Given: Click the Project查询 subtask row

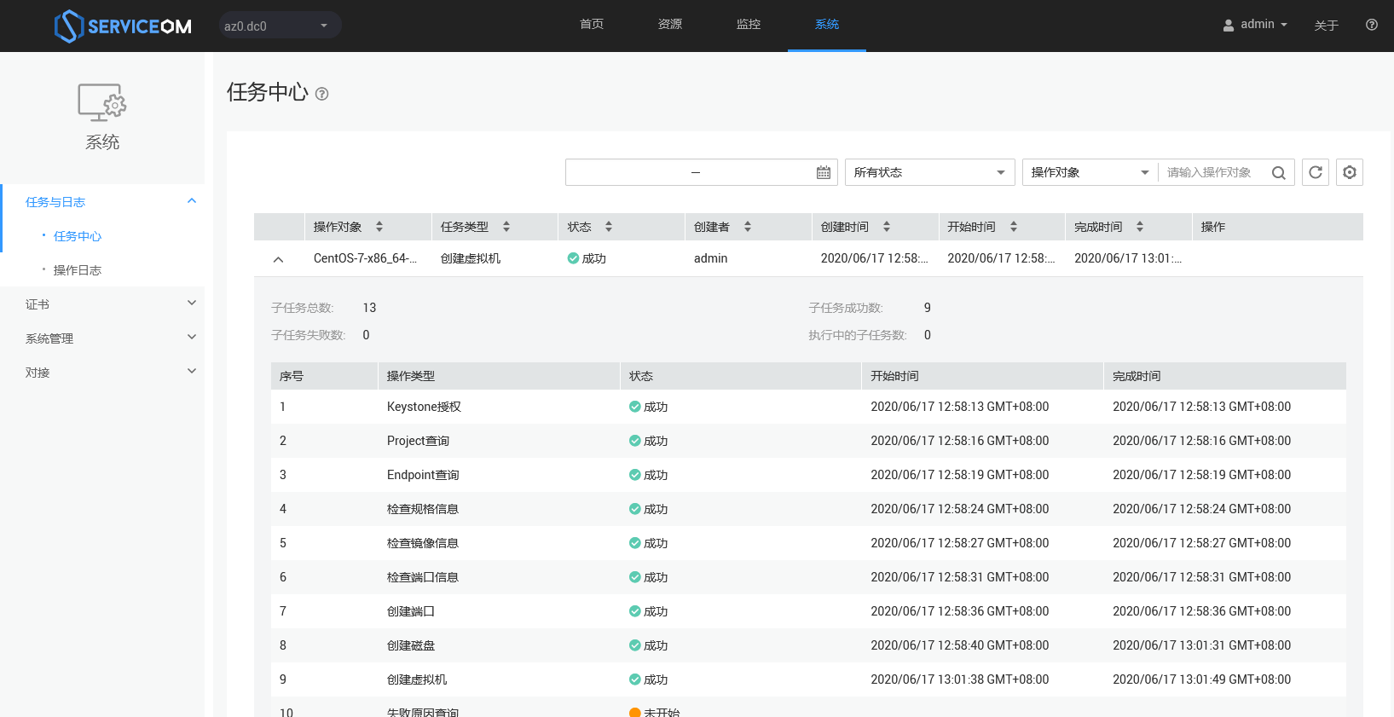Looking at the screenshot, I should coord(808,441).
